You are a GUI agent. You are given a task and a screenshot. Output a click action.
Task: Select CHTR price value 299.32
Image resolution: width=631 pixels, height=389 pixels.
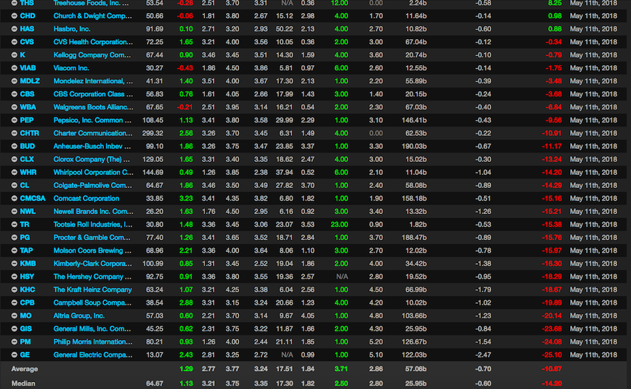click(x=152, y=133)
